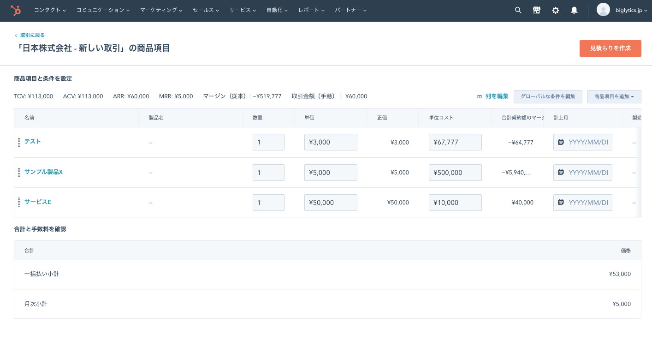Viewport: 652px width, 348px height.
Task: Open the マーケティング menu
Action: pos(161,10)
